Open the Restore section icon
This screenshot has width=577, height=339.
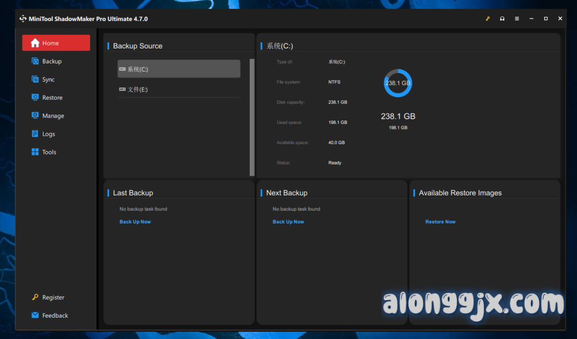coord(35,97)
